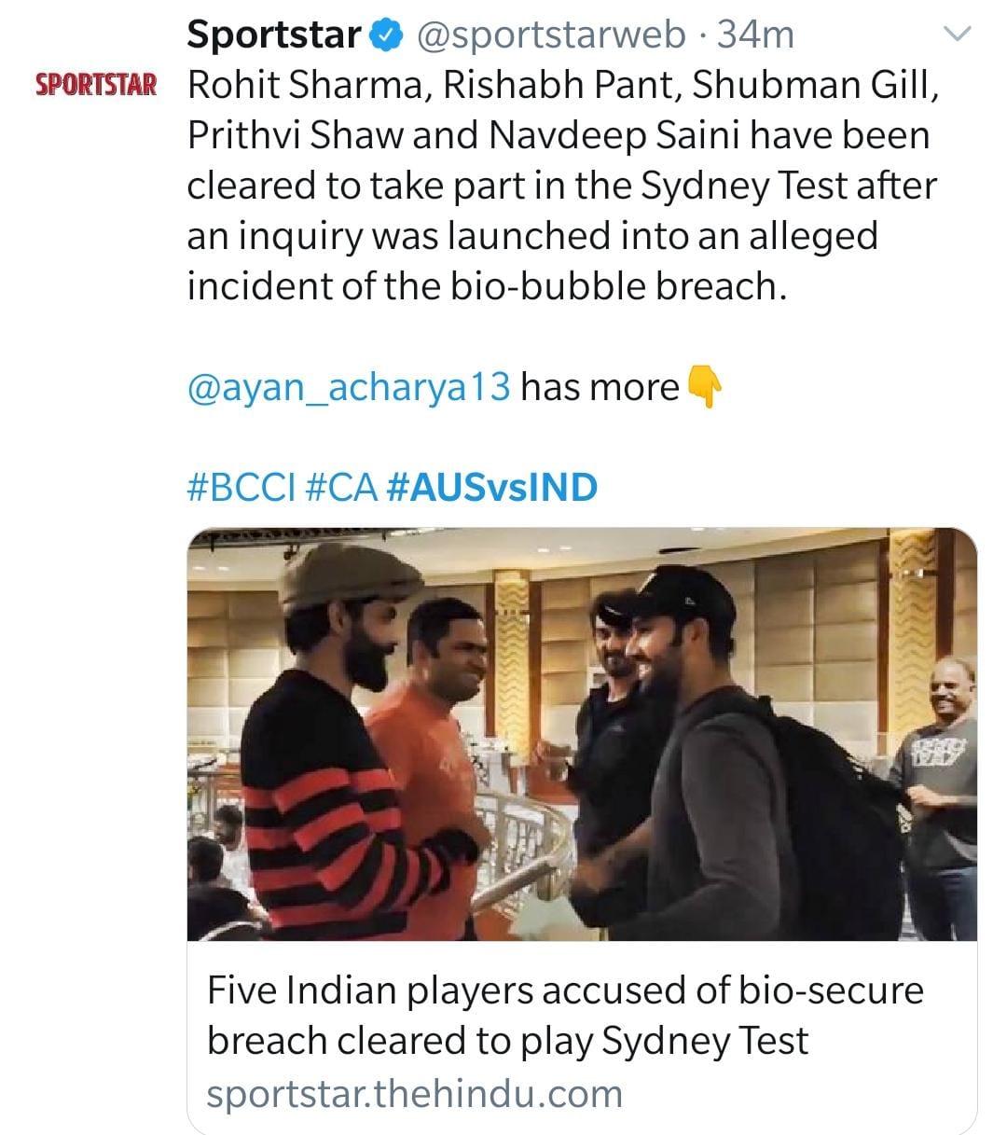Click the "has more" text in tweet
1007x1135 pixels.
point(600,387)
